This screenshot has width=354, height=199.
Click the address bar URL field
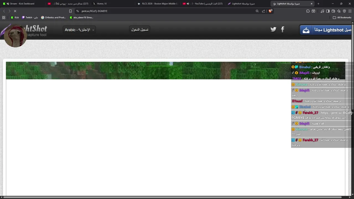click(166, 11)
